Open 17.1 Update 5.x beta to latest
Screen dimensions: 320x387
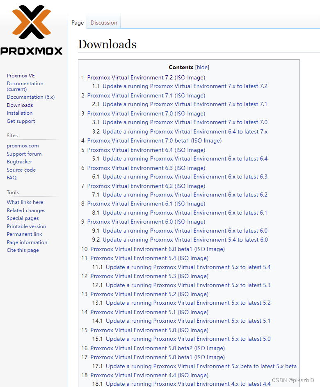[201, 367]
